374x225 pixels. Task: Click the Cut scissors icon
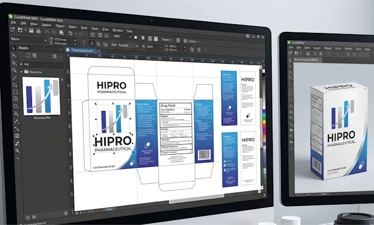[47, 31]
